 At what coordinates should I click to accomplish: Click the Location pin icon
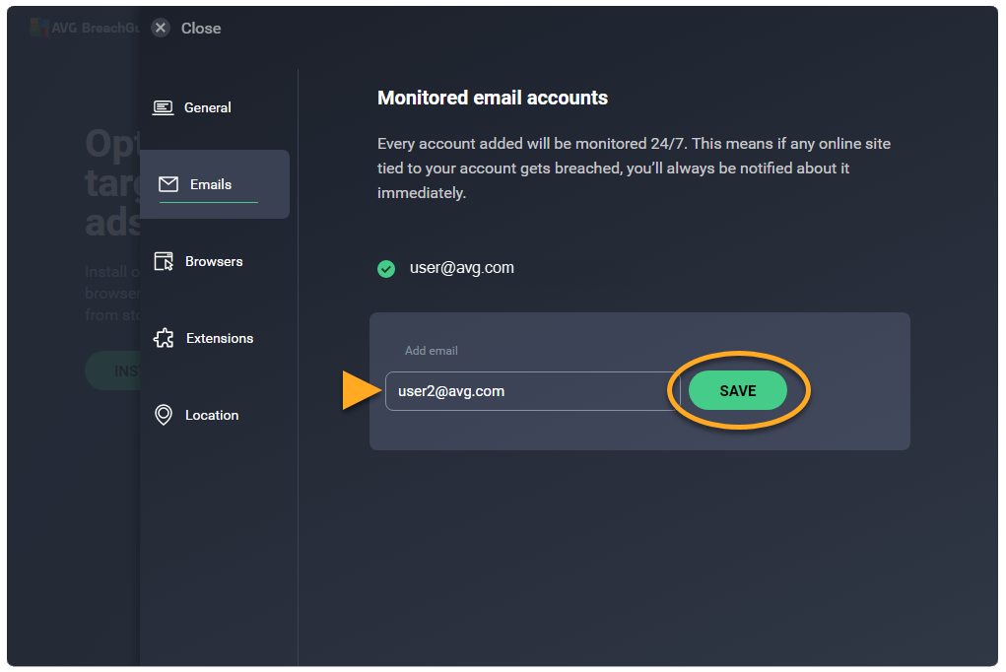164,415
